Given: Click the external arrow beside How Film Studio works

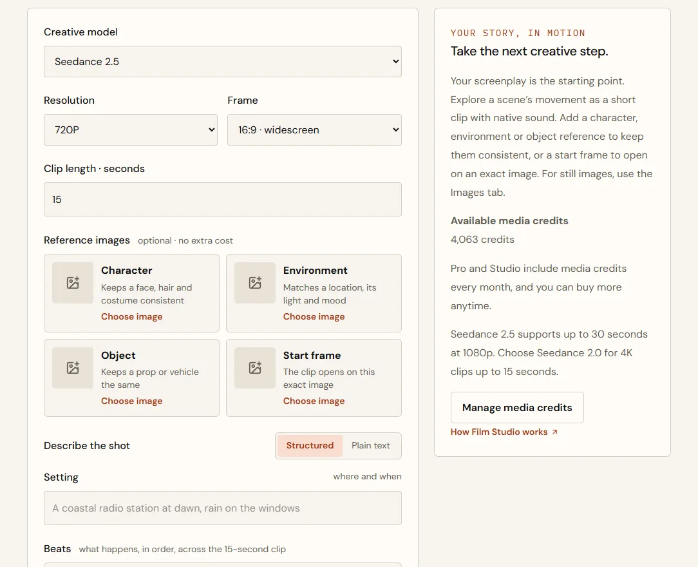Looking at the screenshot, I should coord(554,432).
